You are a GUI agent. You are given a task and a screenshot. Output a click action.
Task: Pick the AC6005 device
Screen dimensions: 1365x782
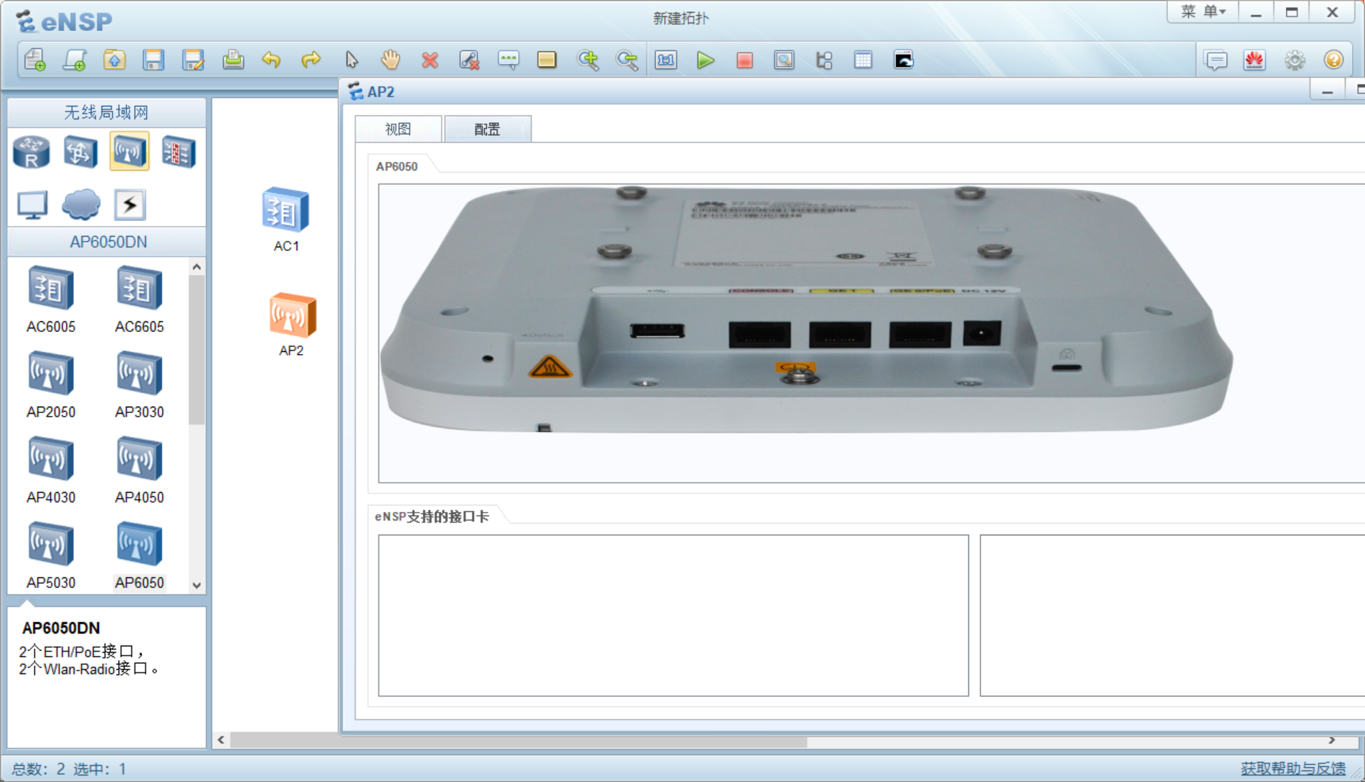coord(50,299)
